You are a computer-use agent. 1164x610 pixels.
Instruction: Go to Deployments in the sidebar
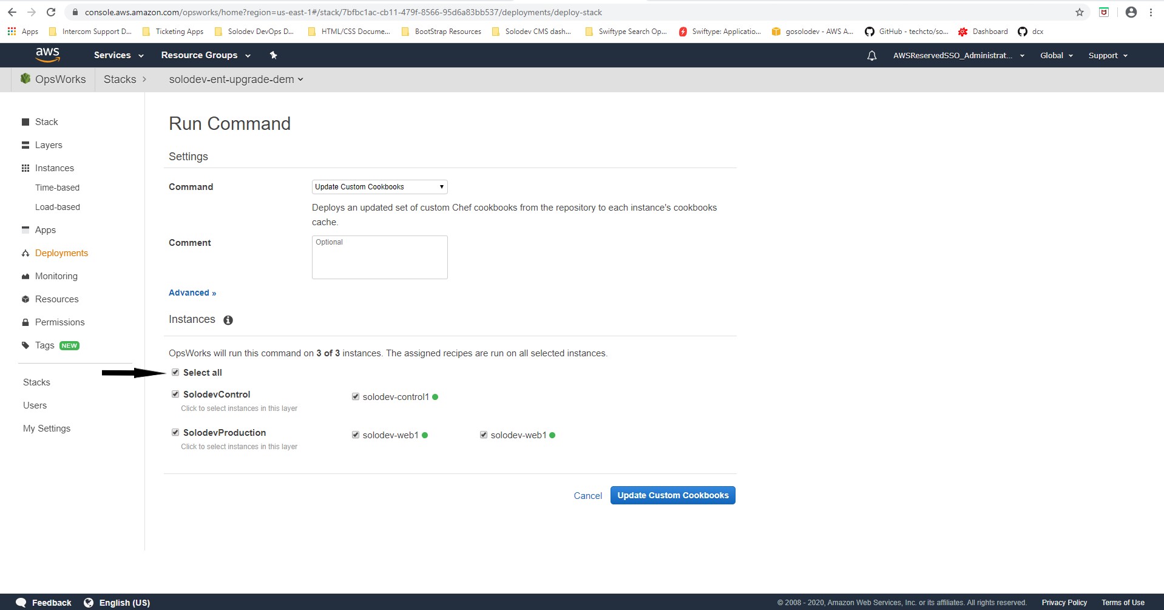pyautogui.click(x=61, y=253)
